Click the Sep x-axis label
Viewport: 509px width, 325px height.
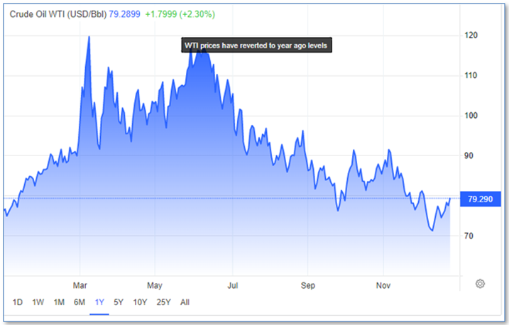[x=307, y=285]
